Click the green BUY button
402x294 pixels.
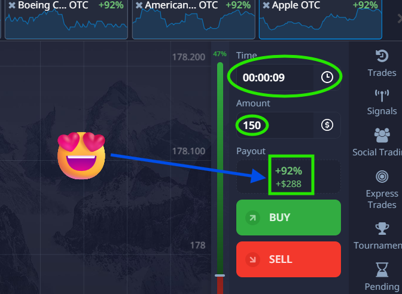(288, 218)
